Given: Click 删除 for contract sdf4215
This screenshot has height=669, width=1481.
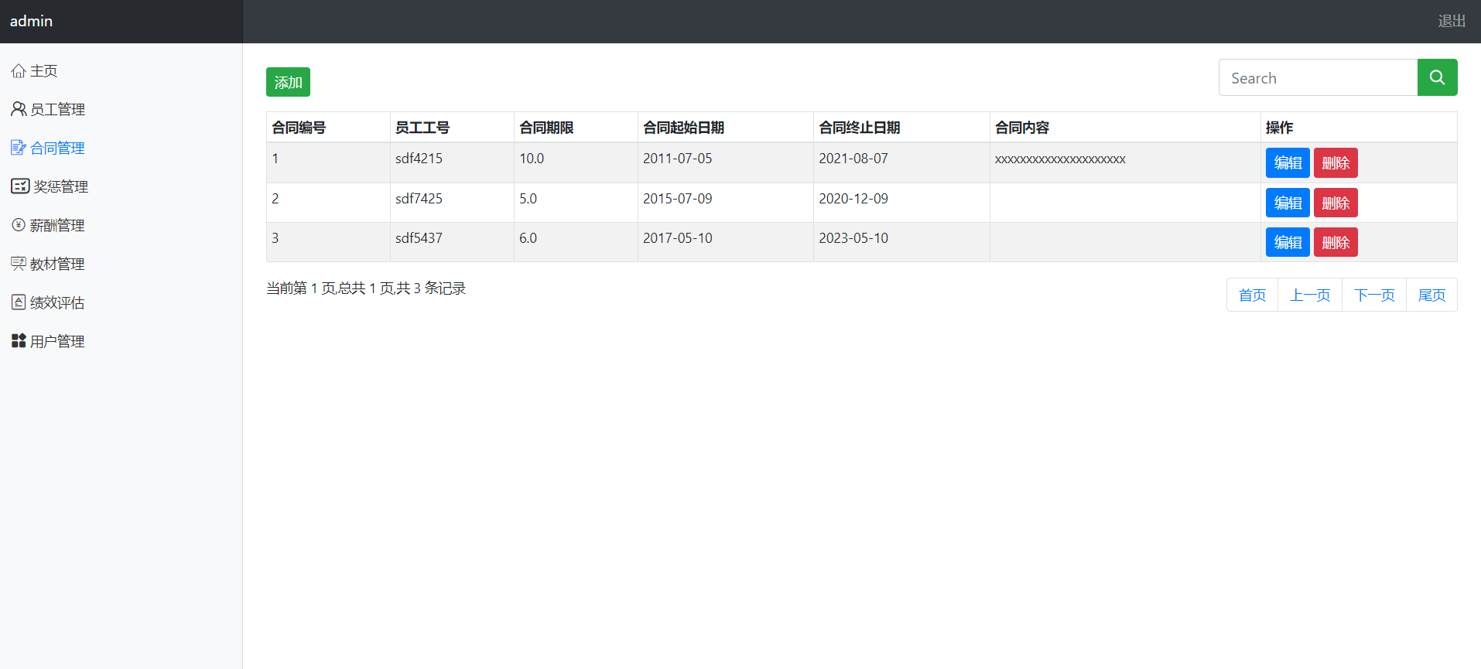Looking at the screenshot, I should (1336, 162).
